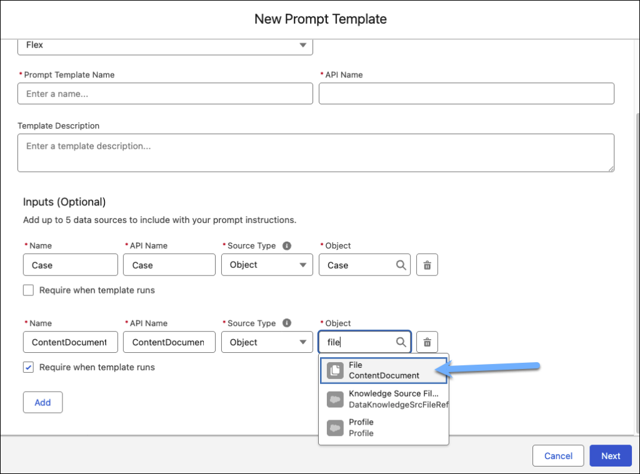Click the search icon in the file Object lookup

tap(400, 342)
